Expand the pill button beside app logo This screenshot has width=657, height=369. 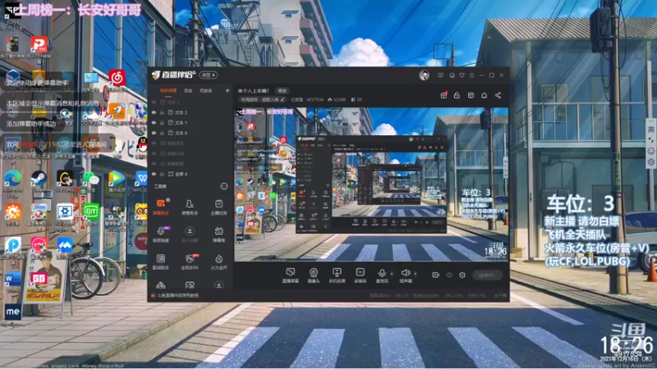click(209, 75)
